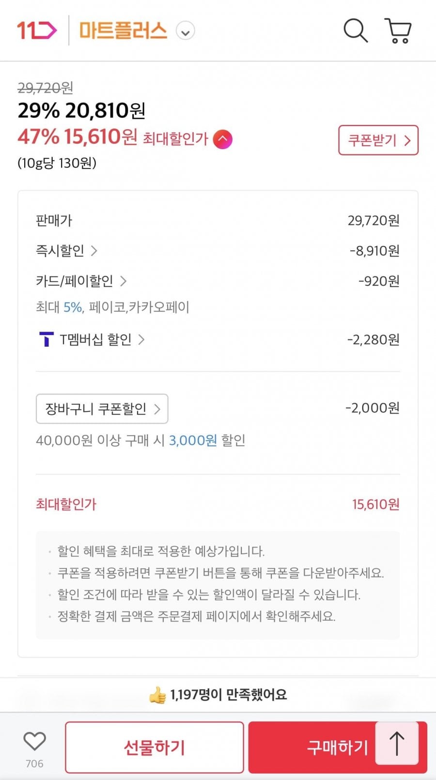Viewport: 436px width, 780px height.
Task: Click the 쿠폰받기 button
Action: (378, 140)
